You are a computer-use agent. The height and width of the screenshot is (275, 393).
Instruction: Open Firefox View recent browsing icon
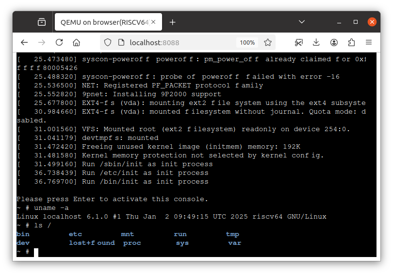tap(42, 22)
